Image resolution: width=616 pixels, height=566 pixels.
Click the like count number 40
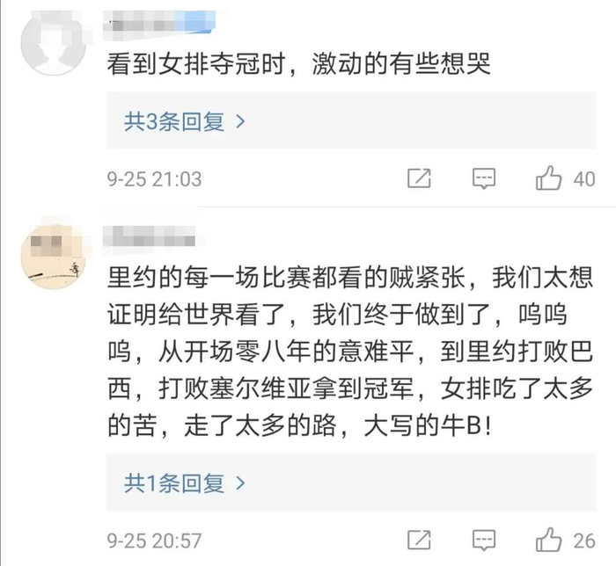pyautogui.click(x=584, y=179)
